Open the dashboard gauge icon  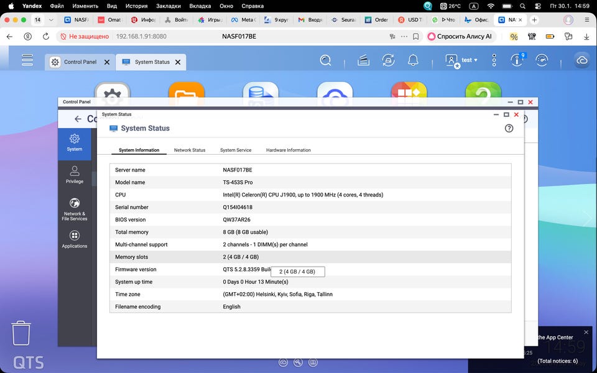click(x=542, y=60)
